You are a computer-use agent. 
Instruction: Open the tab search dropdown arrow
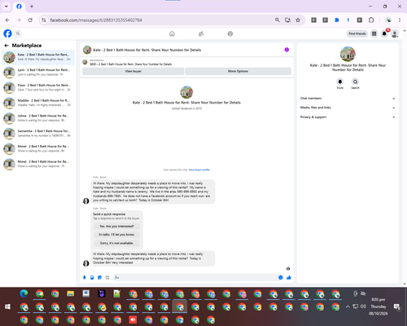7,7
